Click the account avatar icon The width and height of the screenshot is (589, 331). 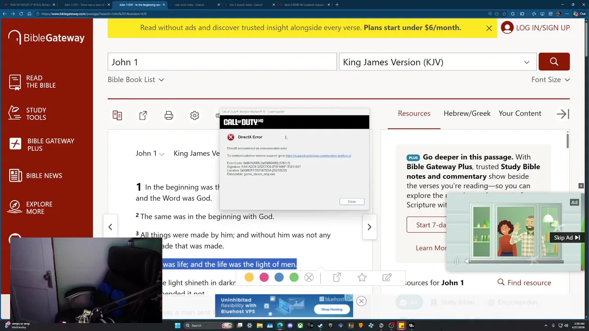click(x=507, y=28)
